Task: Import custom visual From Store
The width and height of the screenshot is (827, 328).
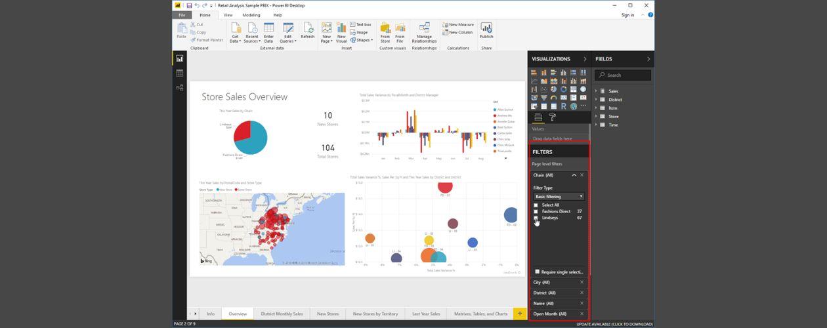Action: coord(385,32)
